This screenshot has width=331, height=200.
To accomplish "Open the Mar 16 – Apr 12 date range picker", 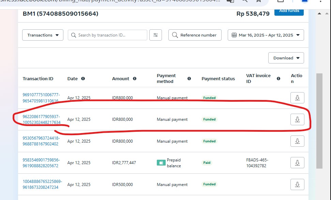I will tap(266, 35).
